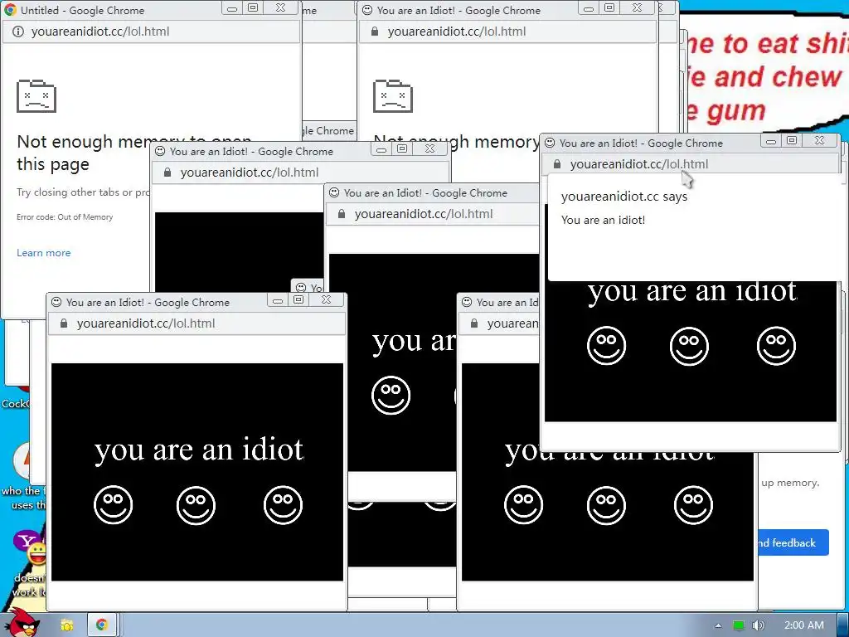Open the volume speaker icon in the tray

pos(759,625)
